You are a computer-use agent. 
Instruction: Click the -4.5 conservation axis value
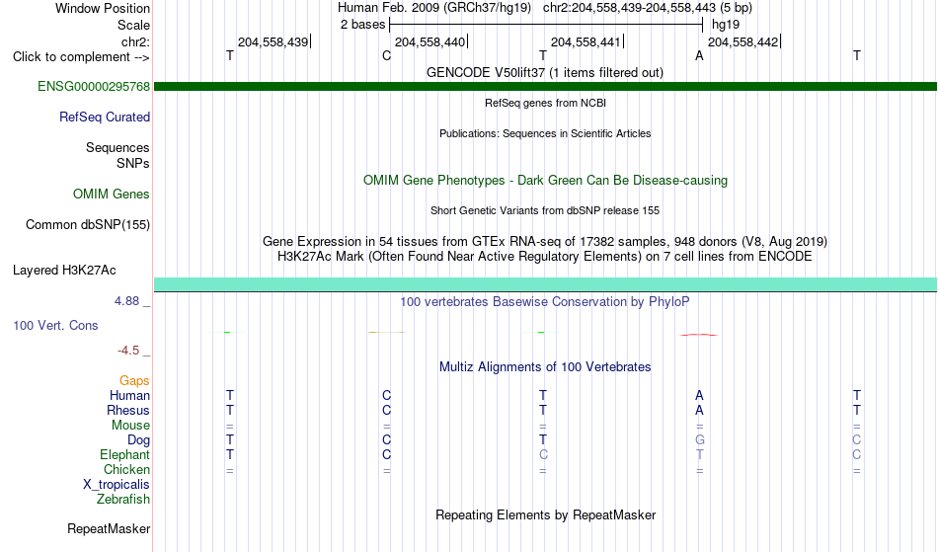click(128, 351)
